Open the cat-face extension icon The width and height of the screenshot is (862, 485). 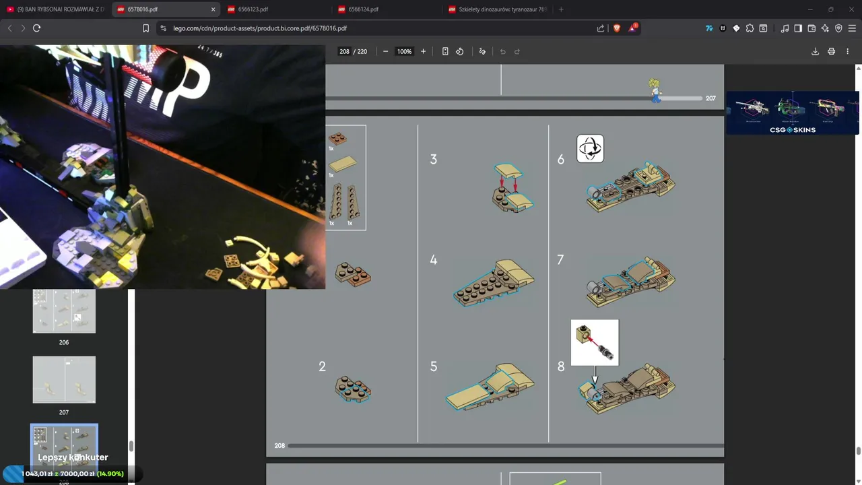point(723,28)
